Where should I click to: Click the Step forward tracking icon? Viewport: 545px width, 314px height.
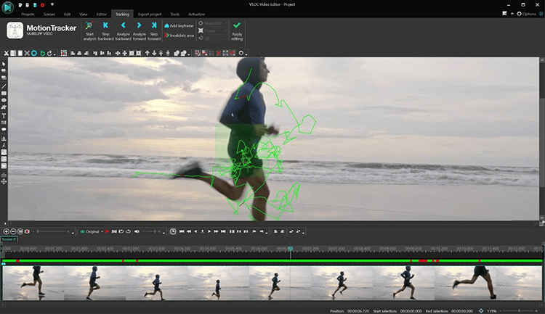(154, 25)
